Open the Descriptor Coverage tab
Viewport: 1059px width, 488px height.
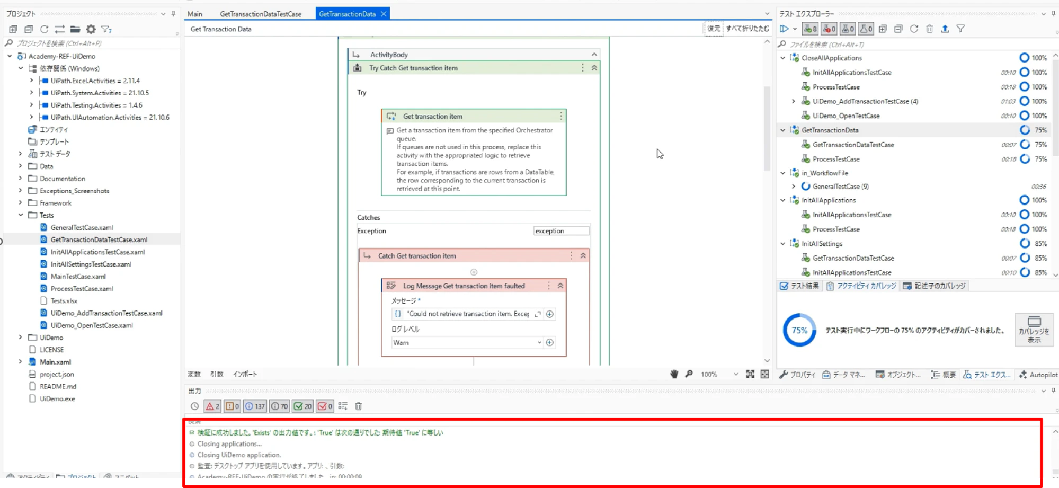[935, 286]
